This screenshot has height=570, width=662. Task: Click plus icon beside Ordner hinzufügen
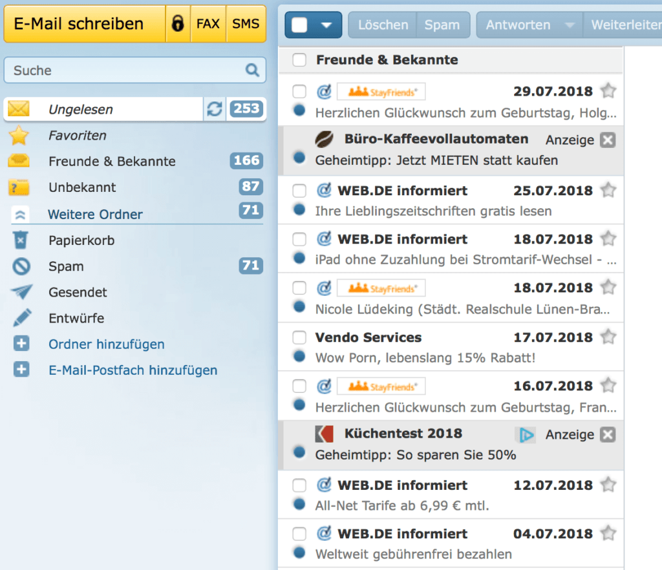[x=21, y=343]
